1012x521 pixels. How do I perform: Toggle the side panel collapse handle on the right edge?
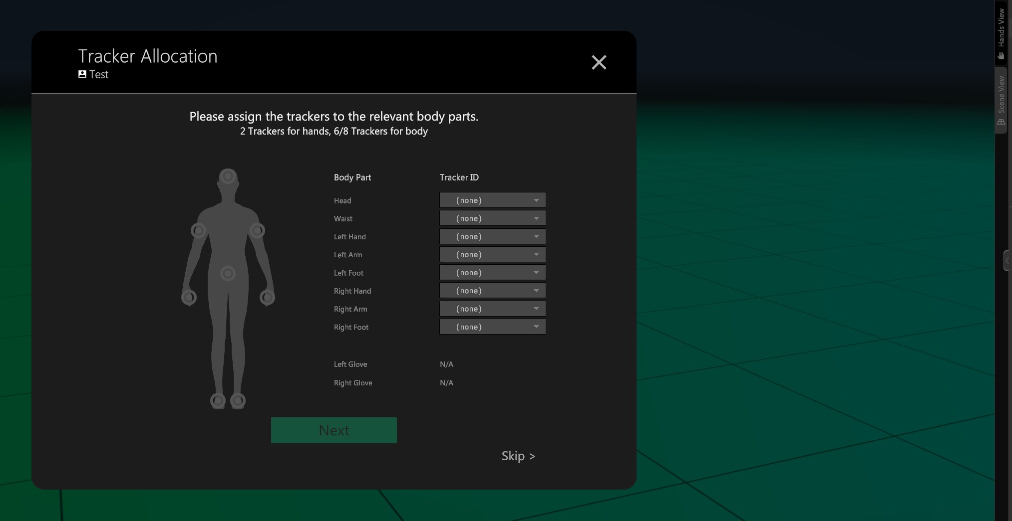[x=1007, y=261]
